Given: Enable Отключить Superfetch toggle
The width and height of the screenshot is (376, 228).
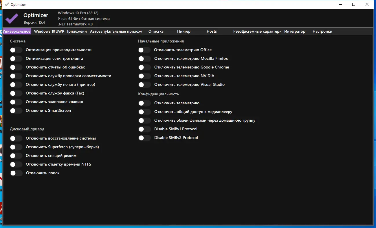Looking at the screenshot, I should click(x=16, y=147).
